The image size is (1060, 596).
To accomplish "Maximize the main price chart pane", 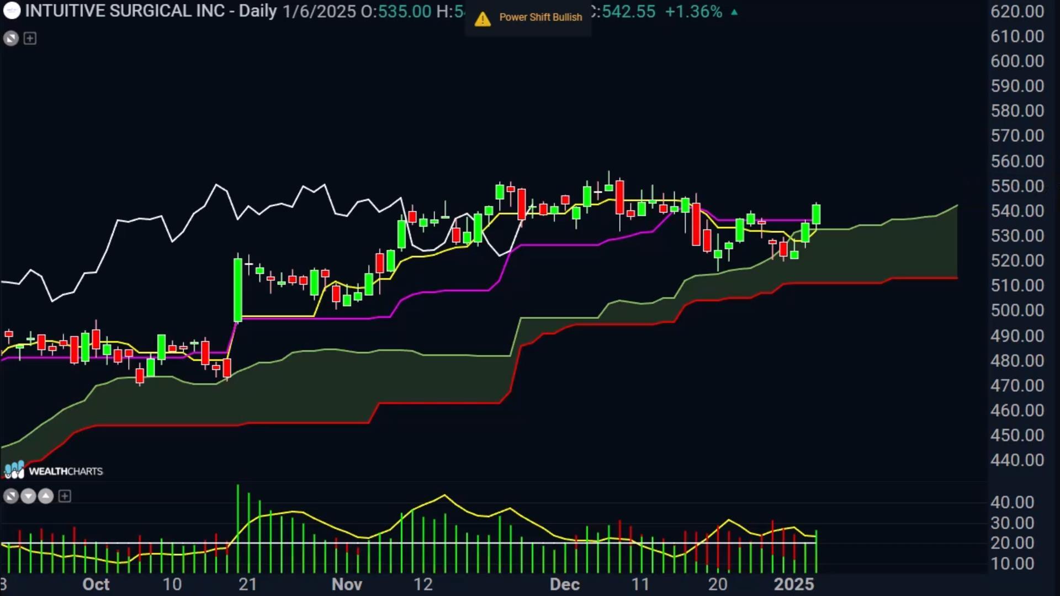I will [x=11, y=38].
